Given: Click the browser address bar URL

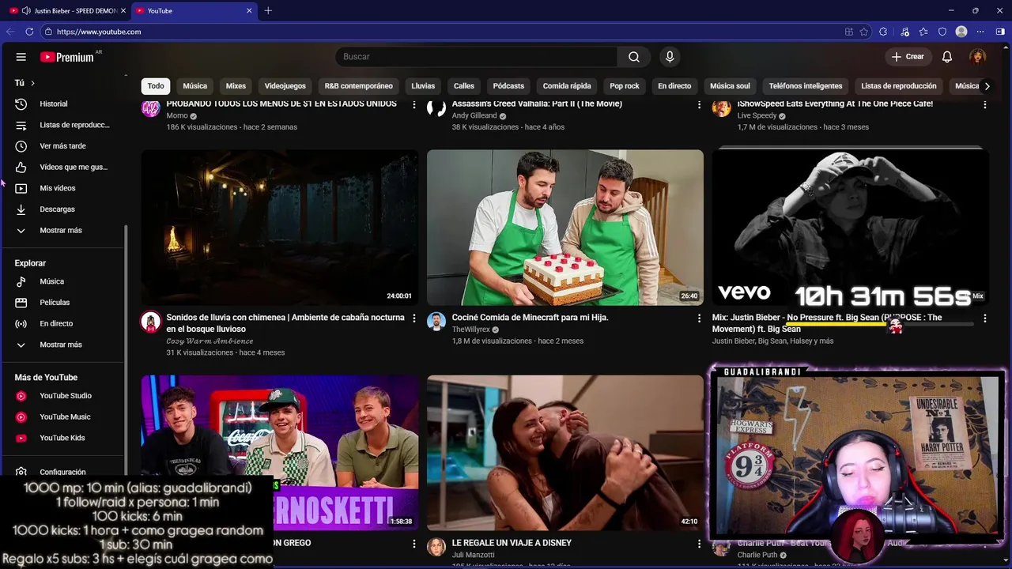Looking at the screenshot, I should [99, 32].
